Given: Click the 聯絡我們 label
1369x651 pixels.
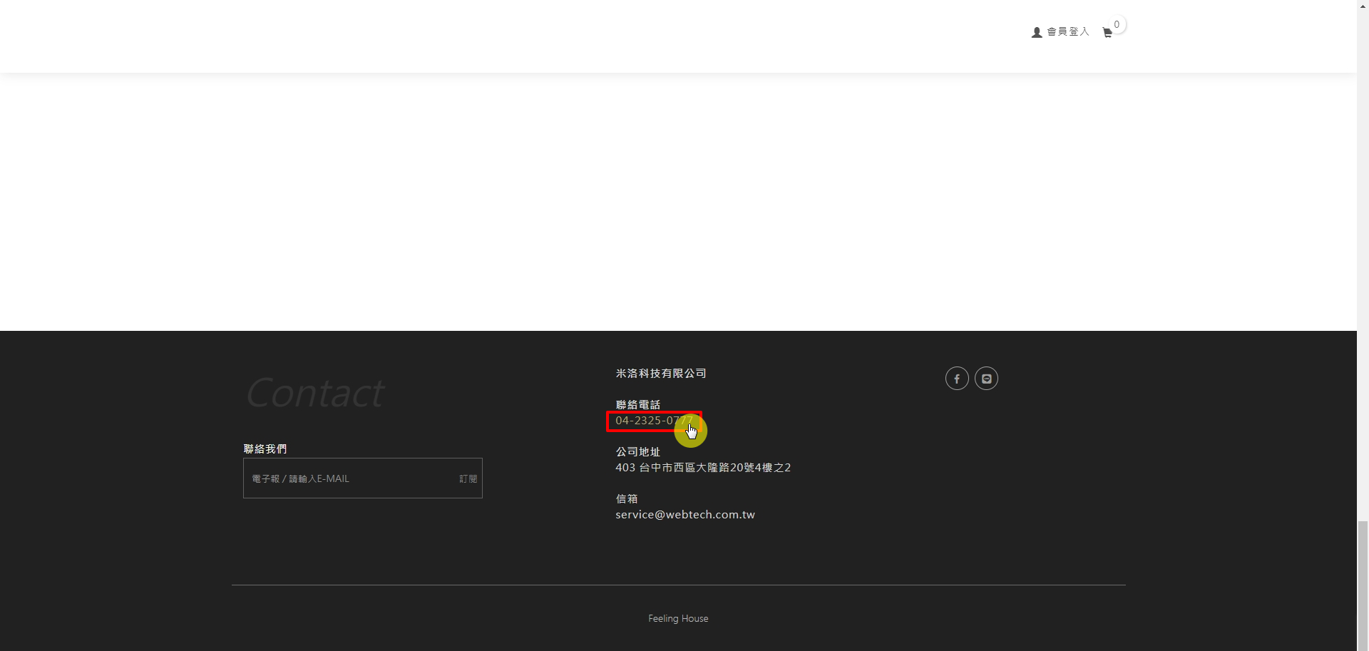Looking at the screenshot, I should tap(265, 449).
